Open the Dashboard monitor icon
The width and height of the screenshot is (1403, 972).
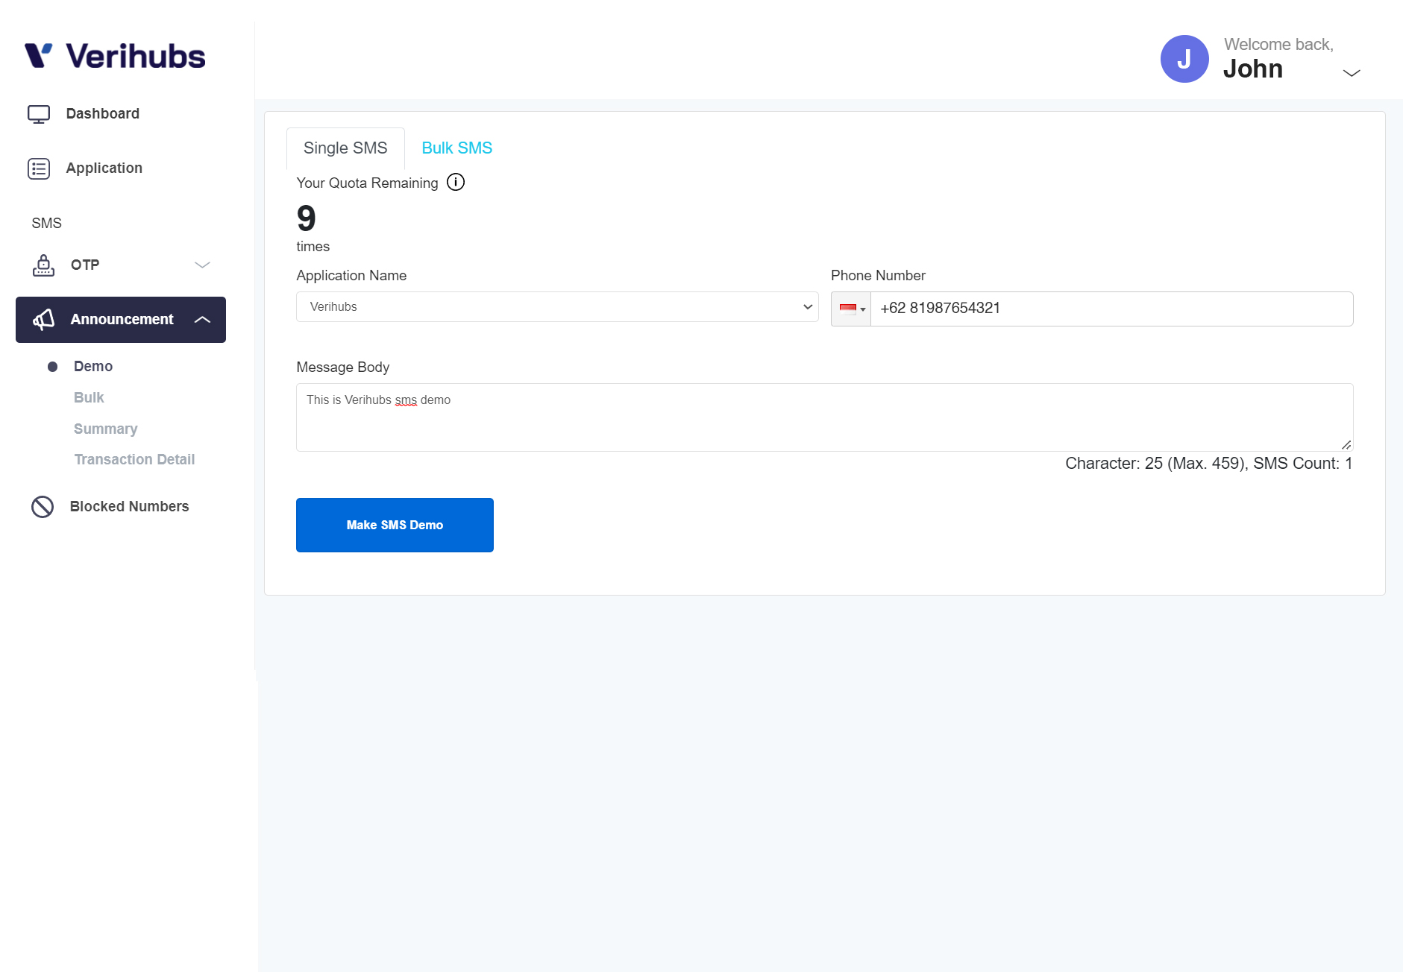coord(39,114)
